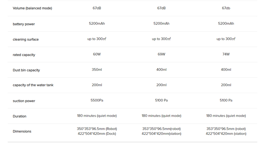Click the 'Dust bin capacity' label
265x143 pixels.
[x=26, y=70]
